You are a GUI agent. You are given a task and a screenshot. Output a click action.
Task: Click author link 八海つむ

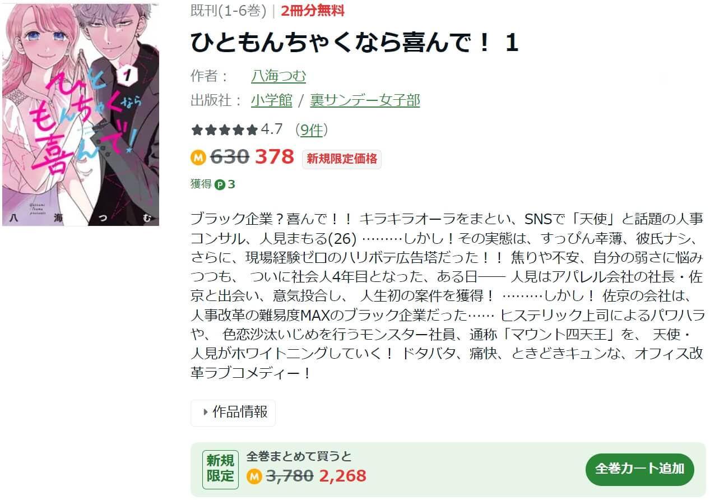click(279, 76)
